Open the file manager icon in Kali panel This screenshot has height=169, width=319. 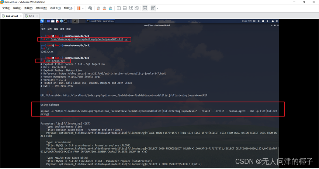(53, 21)
